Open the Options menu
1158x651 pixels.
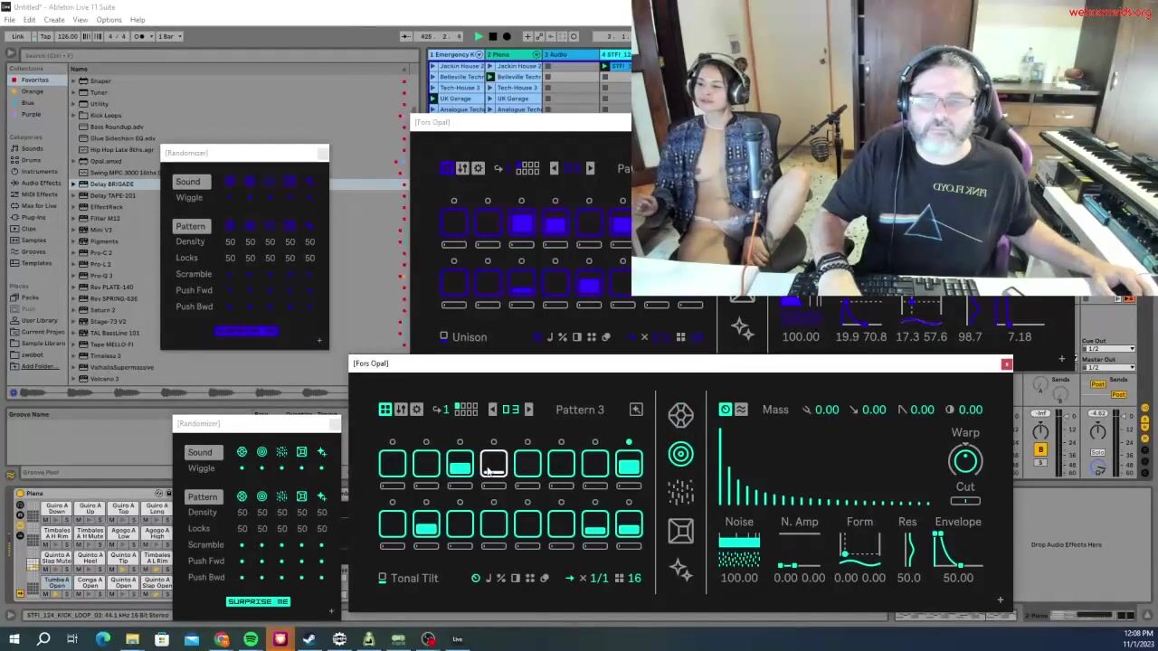[109, 20]
